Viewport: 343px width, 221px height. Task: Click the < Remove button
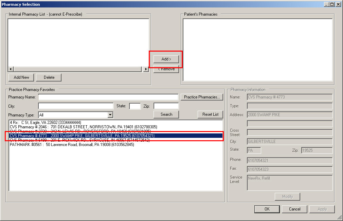pos(166,69)
